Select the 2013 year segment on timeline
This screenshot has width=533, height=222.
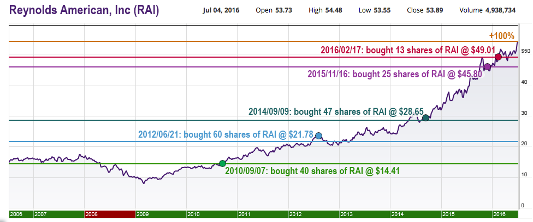click(365, 214)
